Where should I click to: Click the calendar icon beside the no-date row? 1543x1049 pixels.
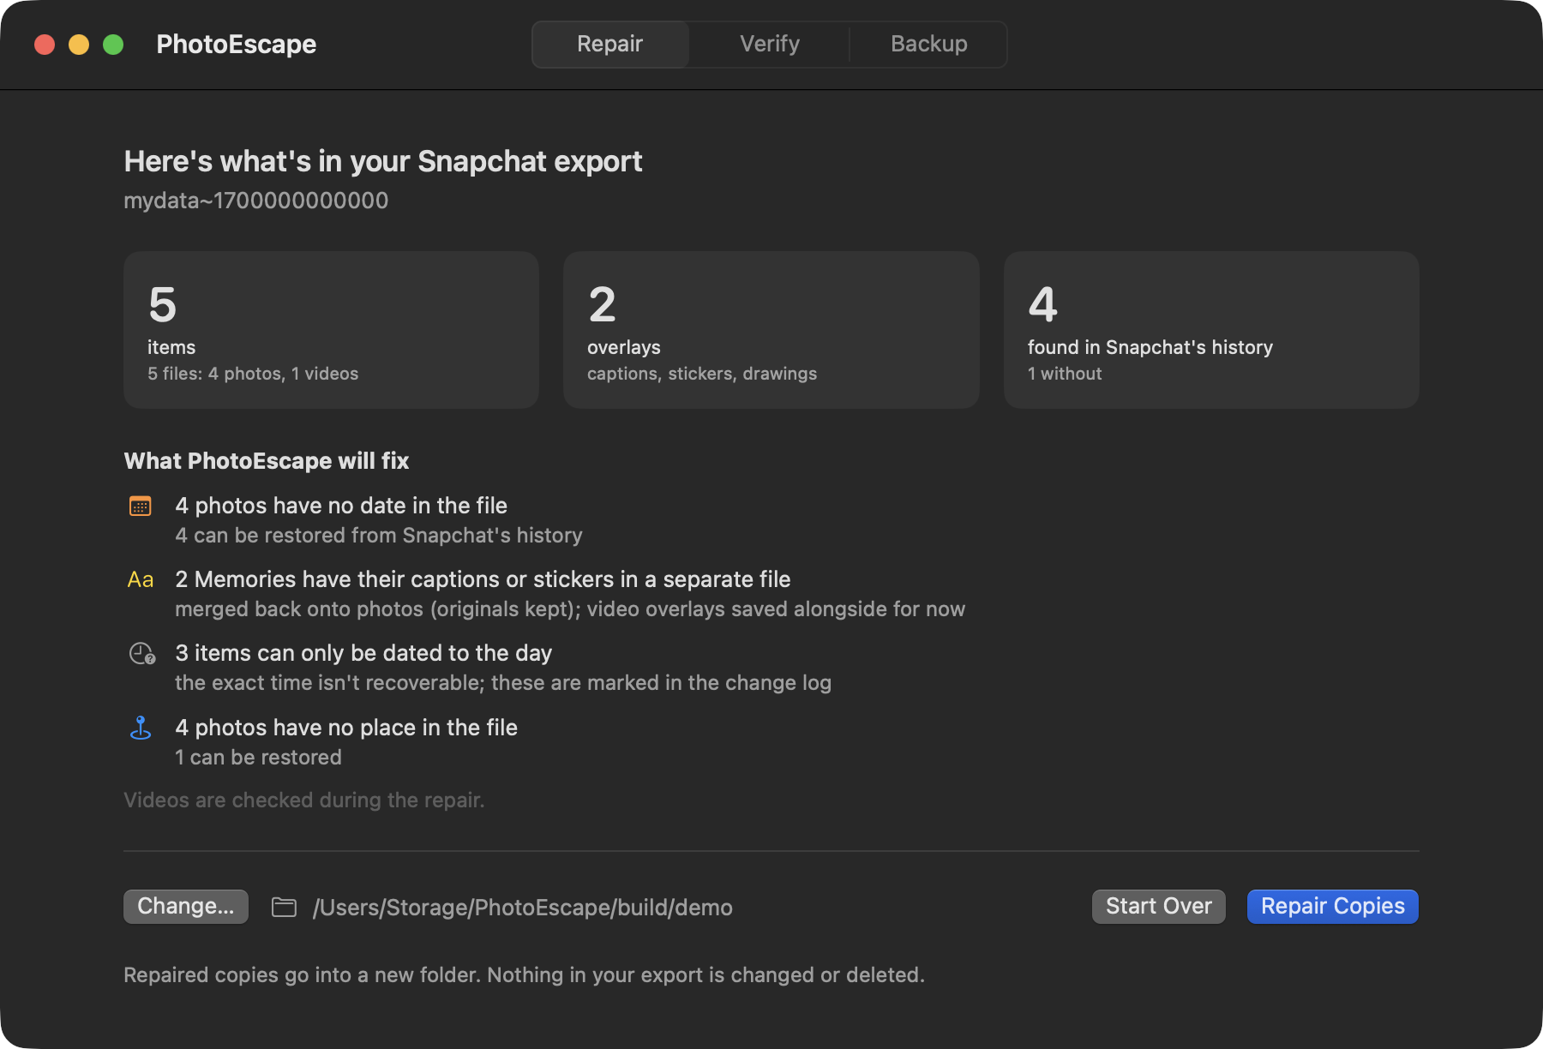point(141,506)
